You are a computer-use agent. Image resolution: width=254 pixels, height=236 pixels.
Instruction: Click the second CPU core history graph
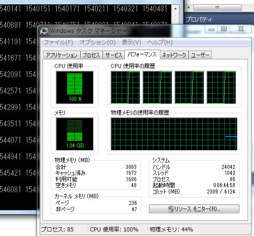click(157, 87)
